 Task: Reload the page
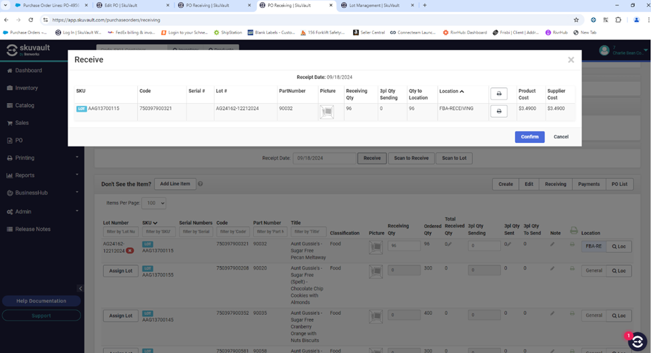coord(31,20)
